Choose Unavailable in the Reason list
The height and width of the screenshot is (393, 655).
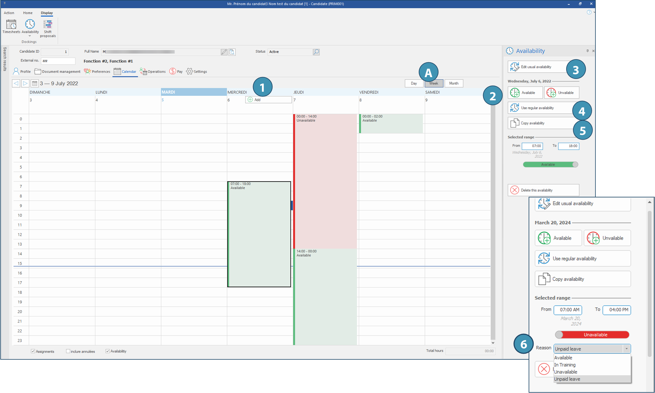592,372
